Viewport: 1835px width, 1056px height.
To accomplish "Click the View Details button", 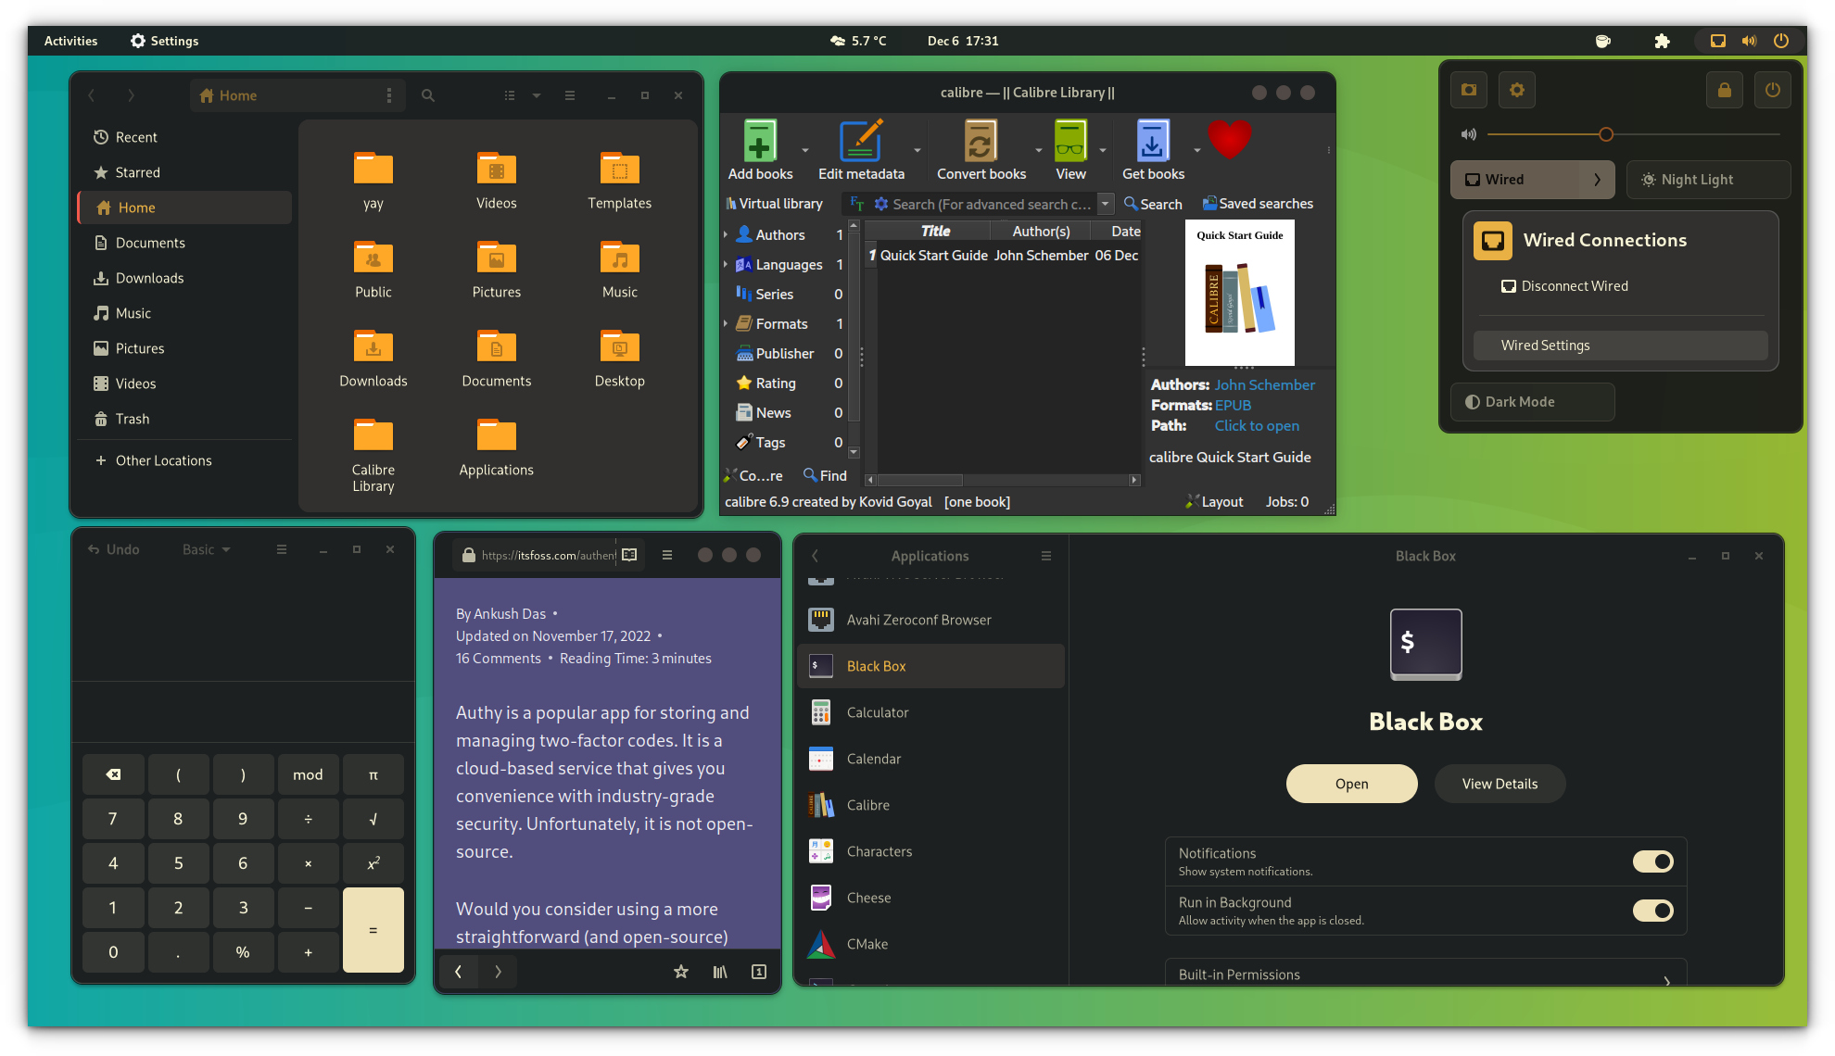I will pos(1500,784).
